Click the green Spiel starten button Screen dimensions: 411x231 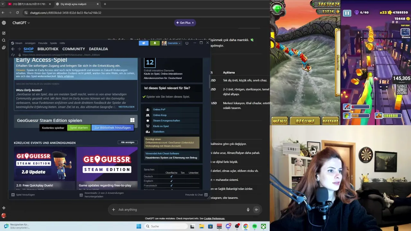[x=79, y=128]
